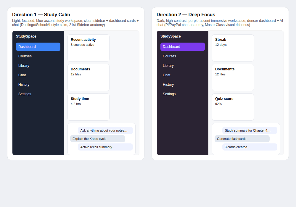Click the '3 courses active' text
This screenshot has height=207, width=296.
click(83, 45)
